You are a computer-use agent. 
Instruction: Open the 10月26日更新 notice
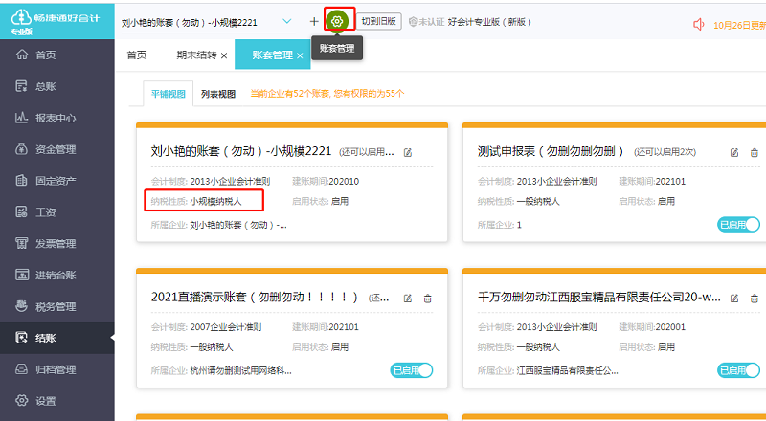click(739, 26)
